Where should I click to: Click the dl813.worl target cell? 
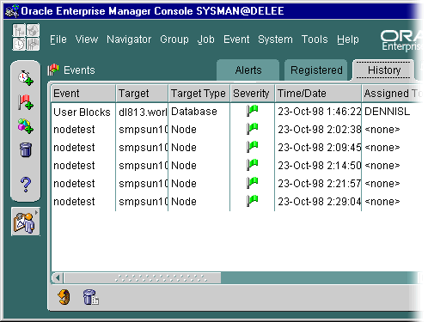[x=143, y=112]
